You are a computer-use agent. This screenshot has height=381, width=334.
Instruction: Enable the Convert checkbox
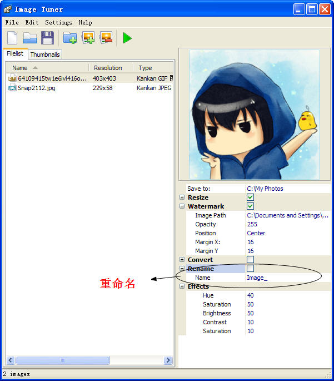tap(250, 260)
